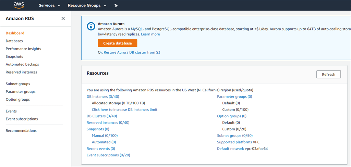Click Default (0) under Parameter groups

tap(231, 103)
